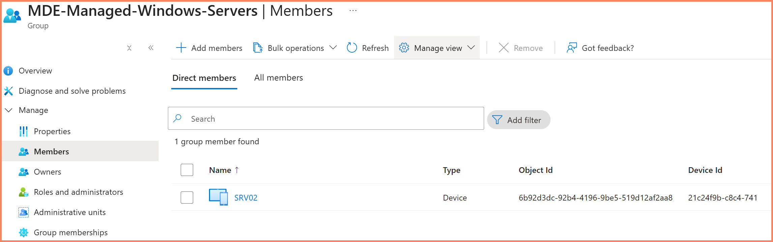Expand Manage view dropdown chevron
773x242 pixels.
471,48
